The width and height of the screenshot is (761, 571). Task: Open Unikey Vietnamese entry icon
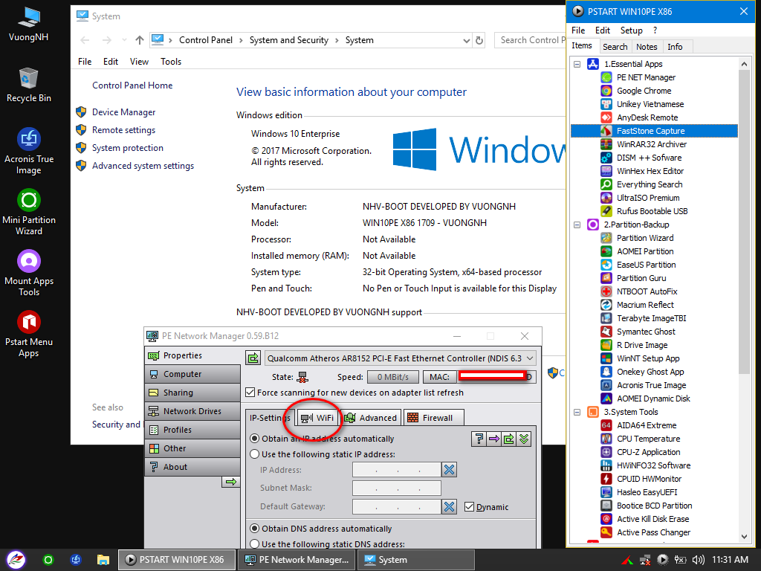click(x=606, y=104)
